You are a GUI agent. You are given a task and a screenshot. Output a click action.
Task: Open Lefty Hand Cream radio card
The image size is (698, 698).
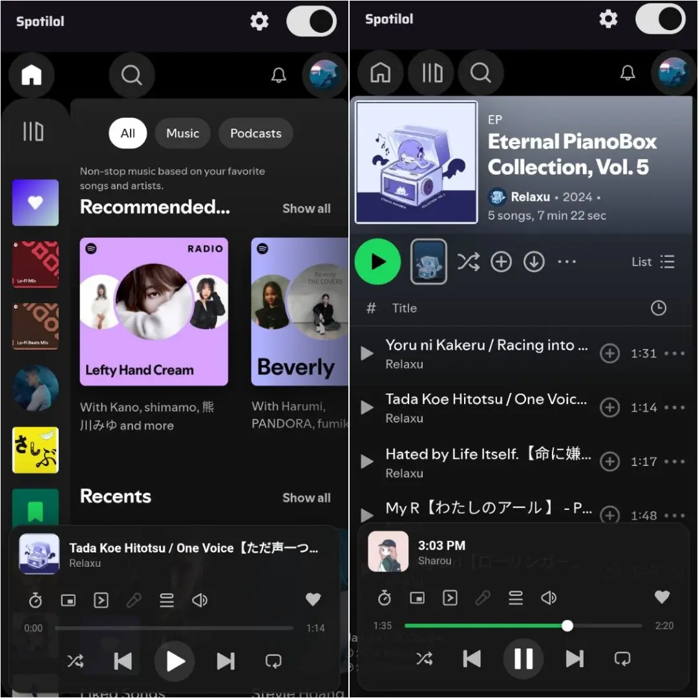(x=154, y=312)
